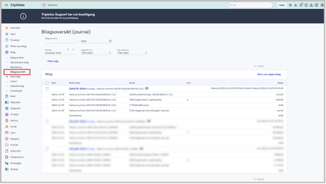Click the Bank building icon
The height and width of the screenshot is (184, 326).
coord(7,96)
